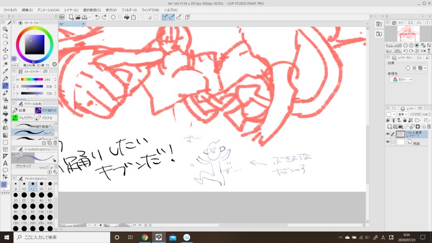Click the hue slider in color slider panel

tap(32, 79)
